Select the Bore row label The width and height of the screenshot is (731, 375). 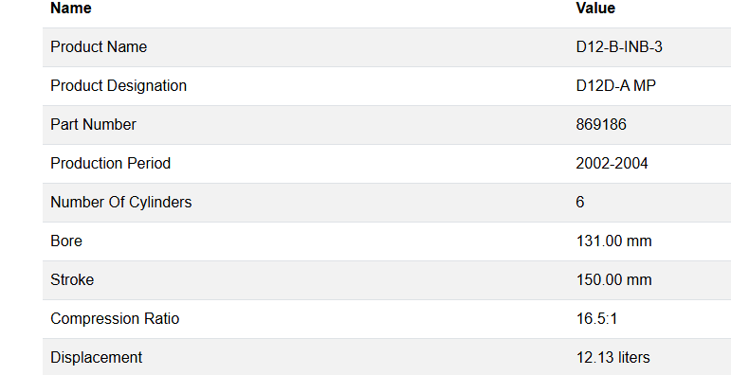66,241
